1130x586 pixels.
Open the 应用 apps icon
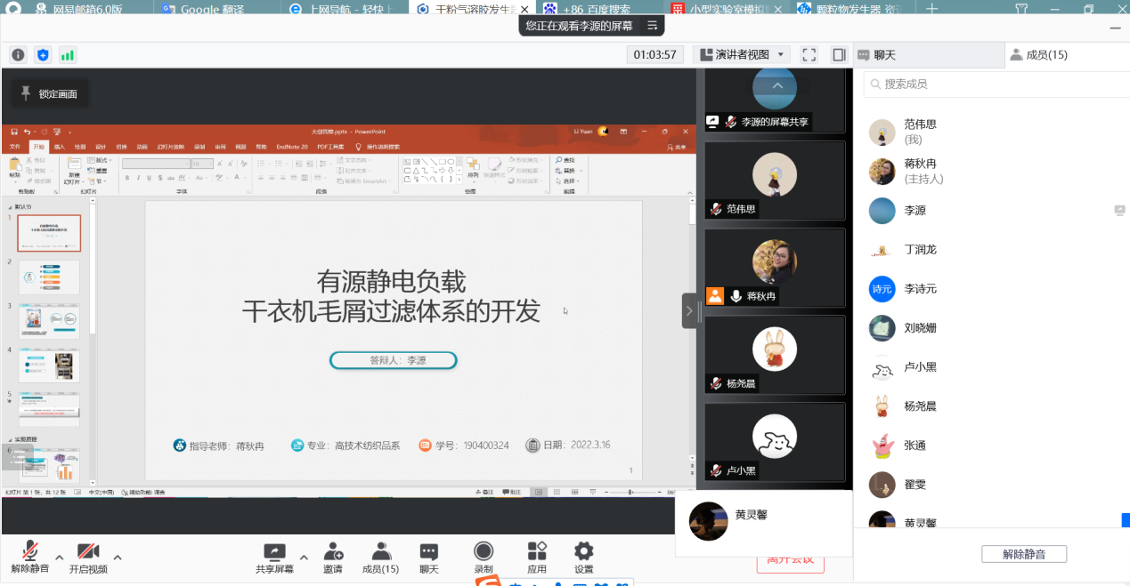click(537, 558)
